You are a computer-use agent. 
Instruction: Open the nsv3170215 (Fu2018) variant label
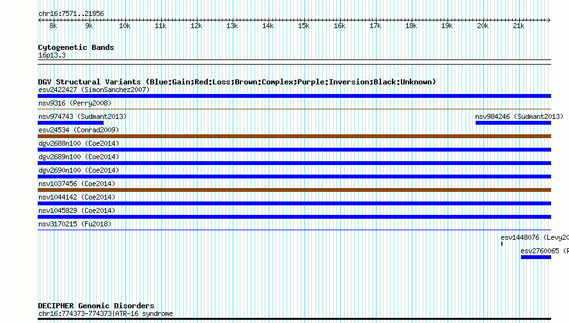(75, 224)
